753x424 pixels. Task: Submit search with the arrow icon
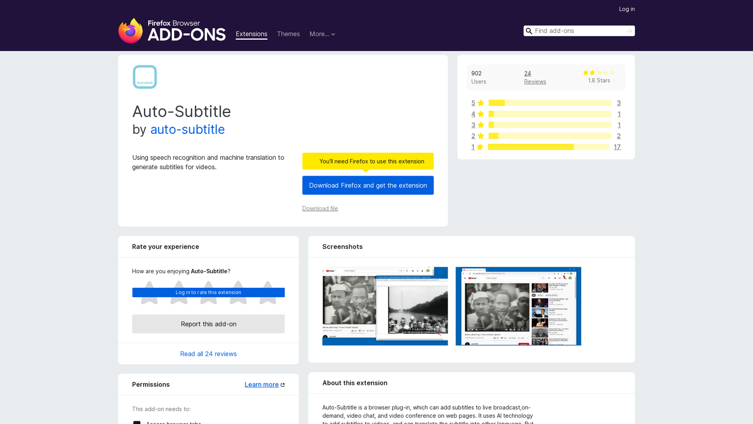coord(629,31)
